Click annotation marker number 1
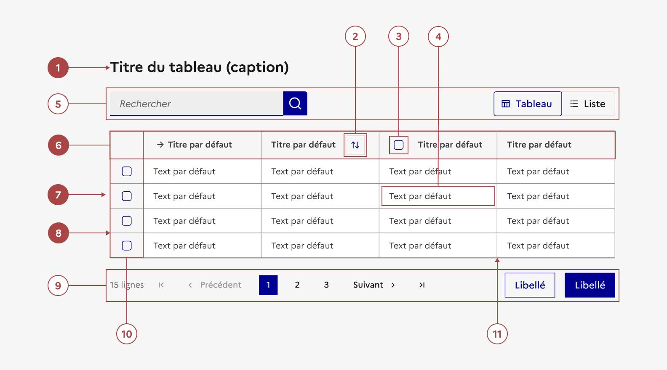Viewport: 667px width, 370px height. click(58, 68)
